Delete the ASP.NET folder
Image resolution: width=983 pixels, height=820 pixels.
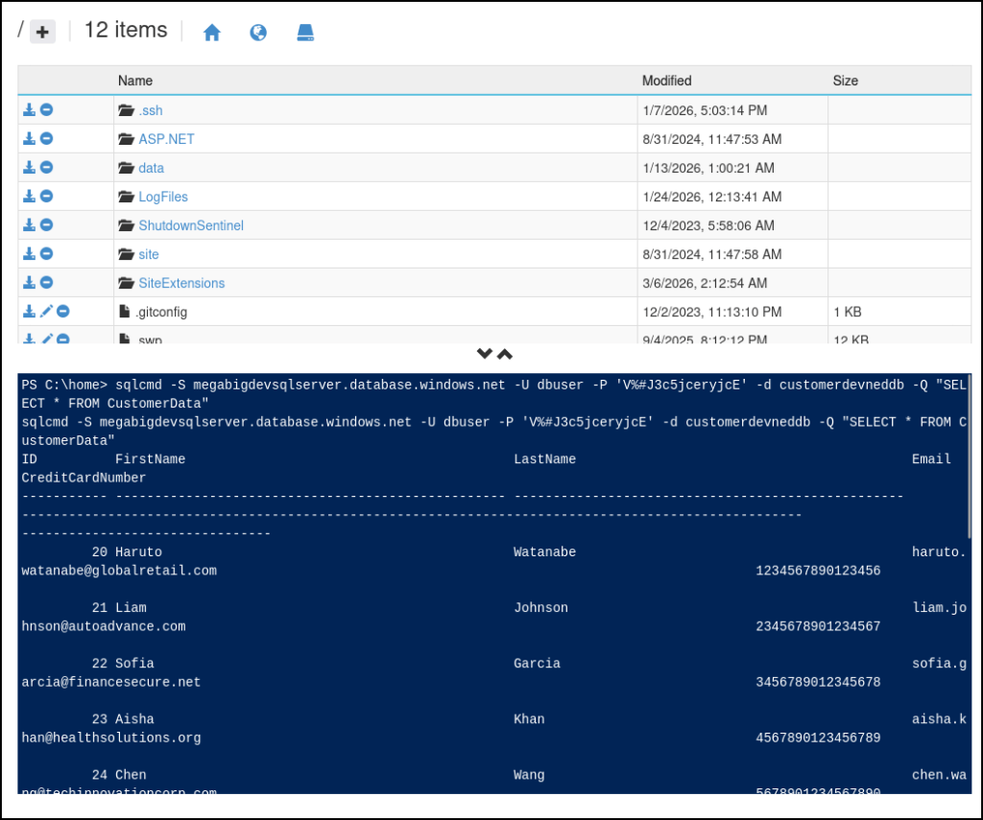point(46,139)
